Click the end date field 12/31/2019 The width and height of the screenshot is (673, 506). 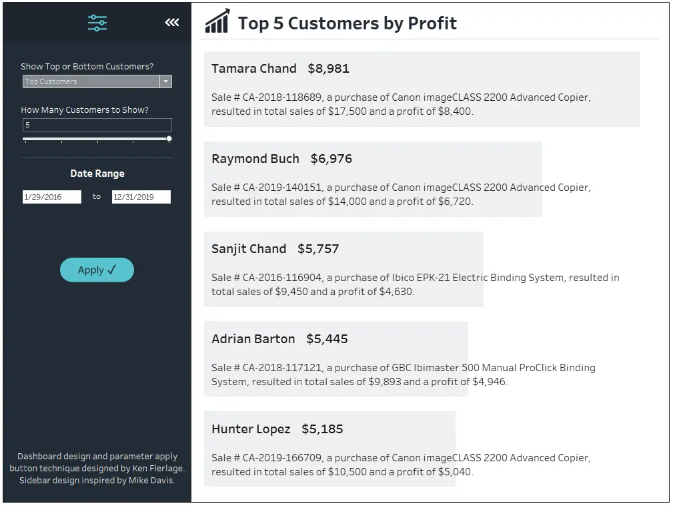(141, 197)
